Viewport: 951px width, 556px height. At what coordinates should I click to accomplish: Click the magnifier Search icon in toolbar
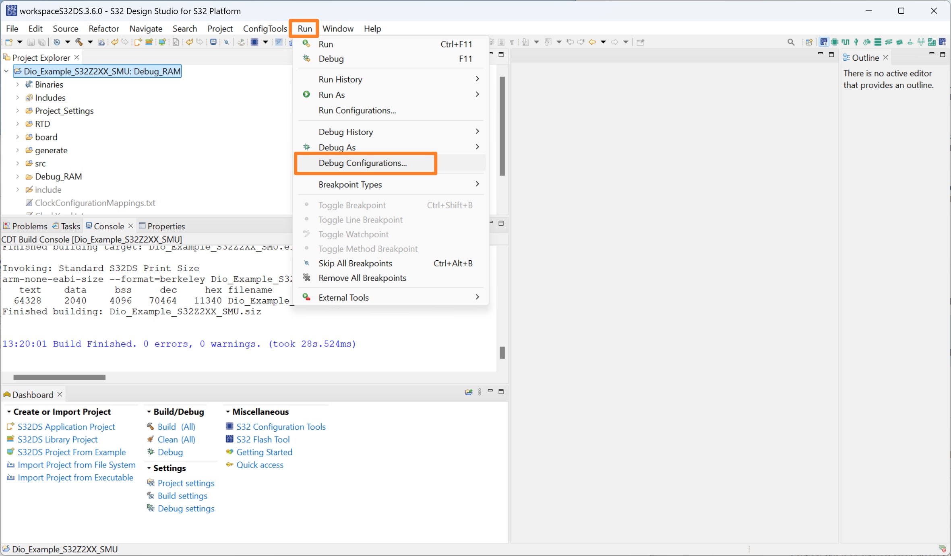coord(791,42)
